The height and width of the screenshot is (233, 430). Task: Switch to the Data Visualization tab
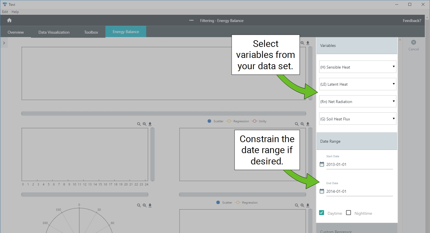tap(54, 32)
